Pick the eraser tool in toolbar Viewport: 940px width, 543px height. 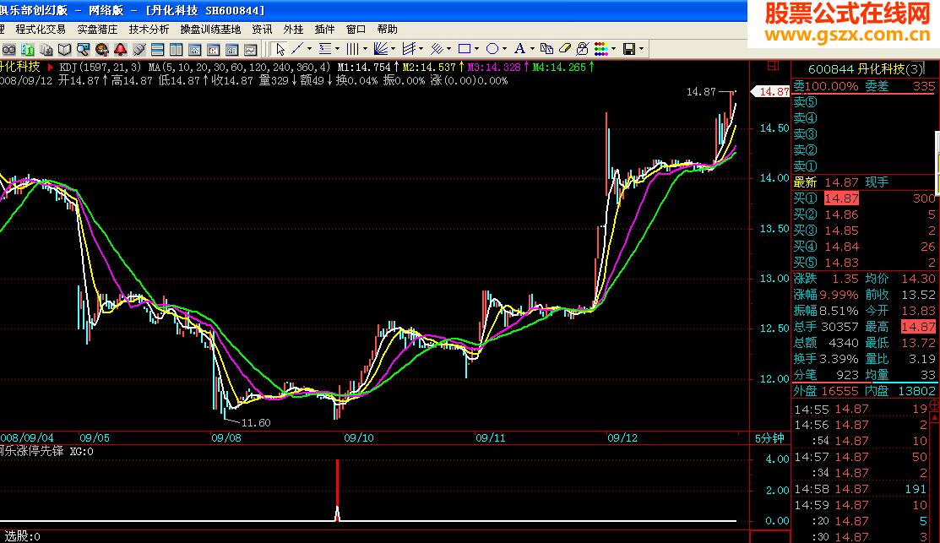pos(566,49)
